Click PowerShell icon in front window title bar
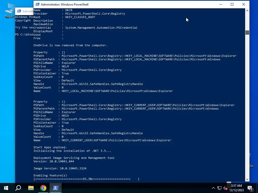Image resolution: width=258 pixels, height=193 pixels. click(x=38, y=5)
